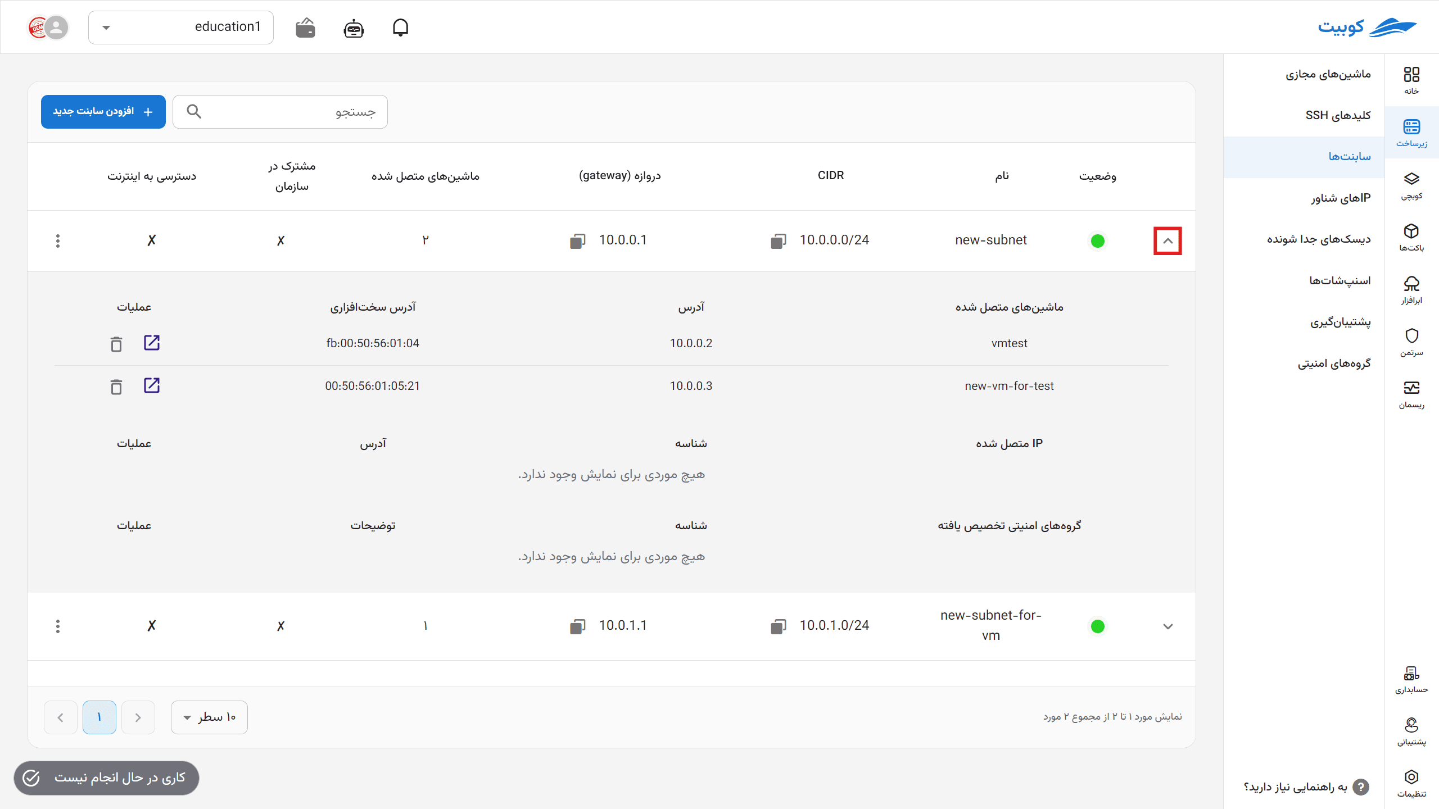Delete new-vm-for-test connection trash icon
The image size is (1439, 809).
(x=116, y=387)
